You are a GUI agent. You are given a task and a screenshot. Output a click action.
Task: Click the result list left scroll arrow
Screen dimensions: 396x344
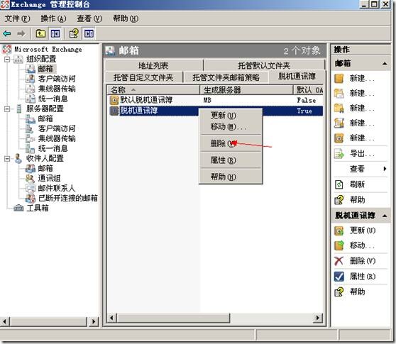[112, 318]
